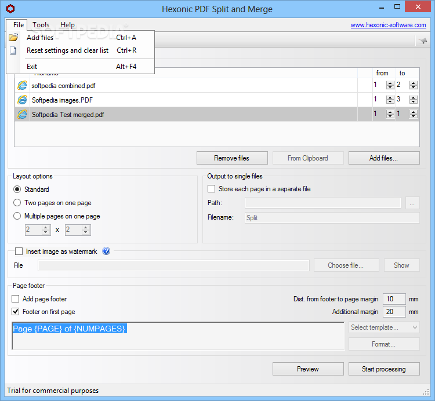Viewport: 435px width, 401px height.
Task: Choose Add files from the File menu
Action: [x=81, y=38]
